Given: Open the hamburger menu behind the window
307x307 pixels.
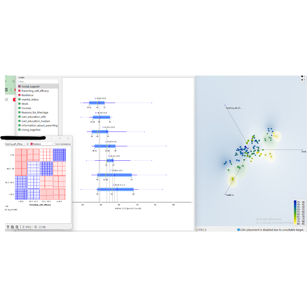Looking at the screenshot, I should point(7,100).
